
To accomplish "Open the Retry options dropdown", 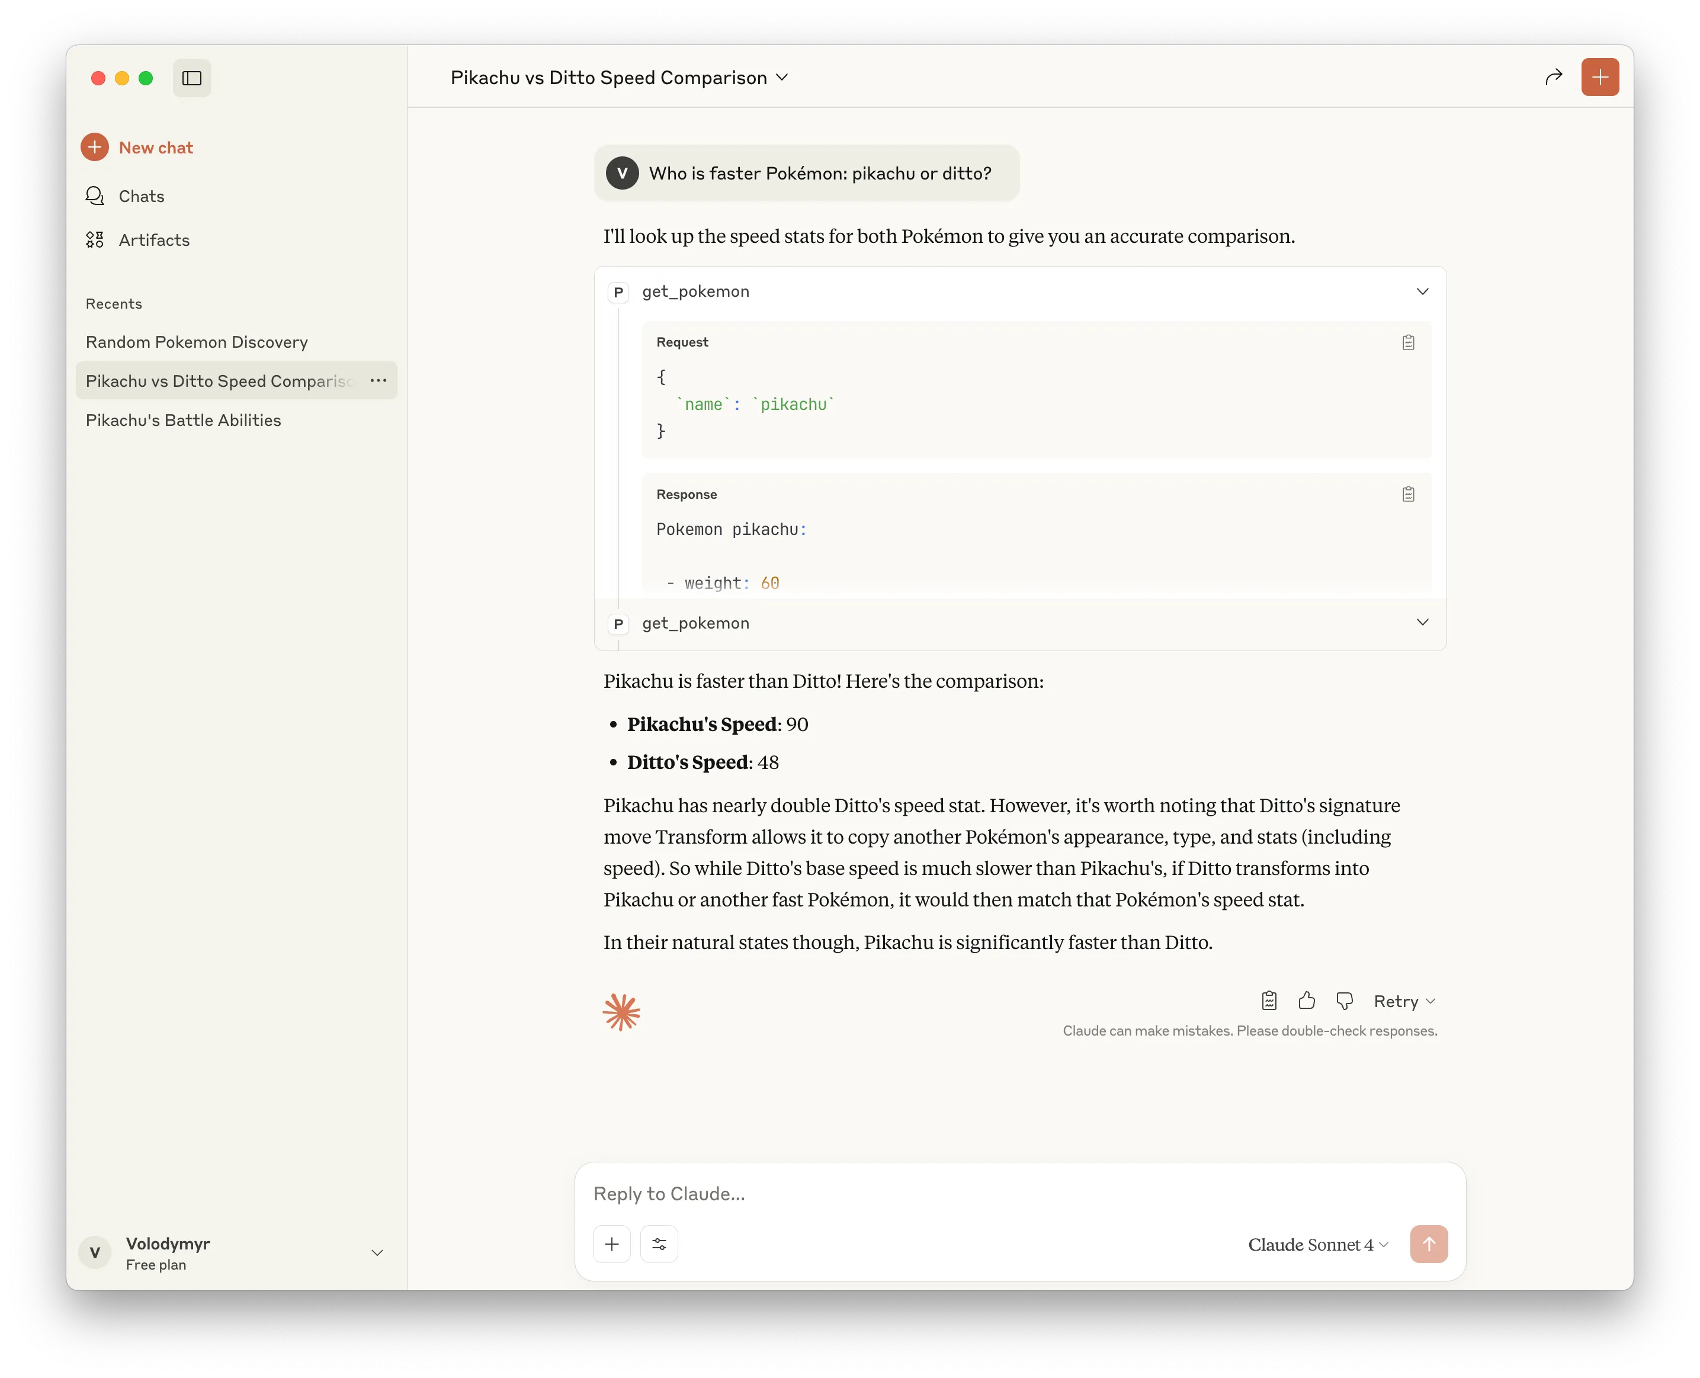I will [x=1404, y=1001].
